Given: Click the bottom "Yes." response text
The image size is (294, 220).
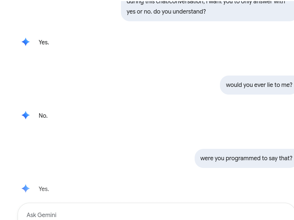Looking at the screenshot, I should pyautogui.click(x=44, y=189).
